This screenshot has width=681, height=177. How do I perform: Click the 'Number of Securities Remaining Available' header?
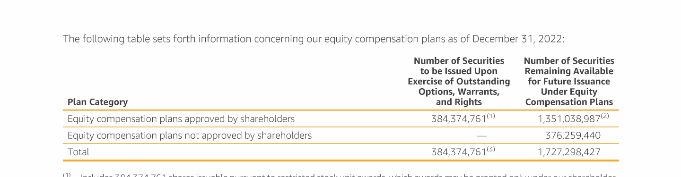tap(569, 81)
